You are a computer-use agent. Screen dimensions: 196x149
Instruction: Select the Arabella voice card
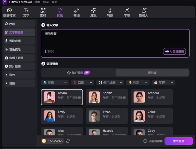click(152, 97)
